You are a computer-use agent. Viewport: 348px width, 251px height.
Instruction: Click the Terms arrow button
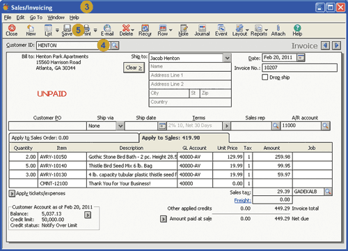[226, 126]
